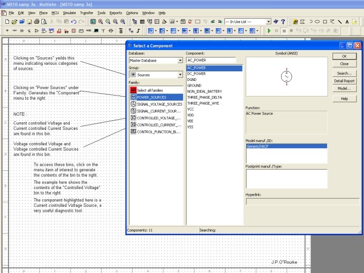Open the Group Sources dropdown
This screenshot has height=273, width=364.
(180, 75)
